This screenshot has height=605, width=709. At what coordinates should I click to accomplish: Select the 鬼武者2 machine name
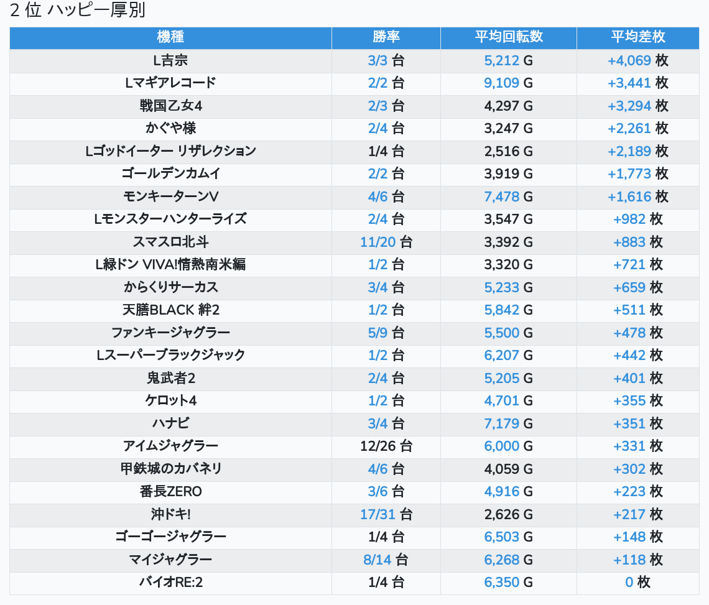(170, 378)
